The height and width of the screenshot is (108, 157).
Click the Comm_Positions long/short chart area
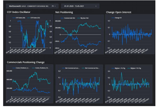click(30, 84)
